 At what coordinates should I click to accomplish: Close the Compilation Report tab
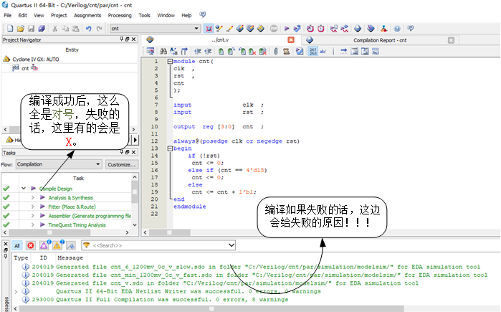[451, 40]
